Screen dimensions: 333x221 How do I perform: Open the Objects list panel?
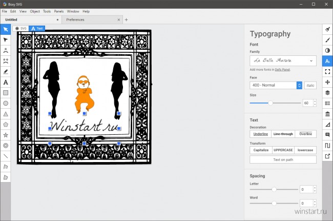point(327,103)
